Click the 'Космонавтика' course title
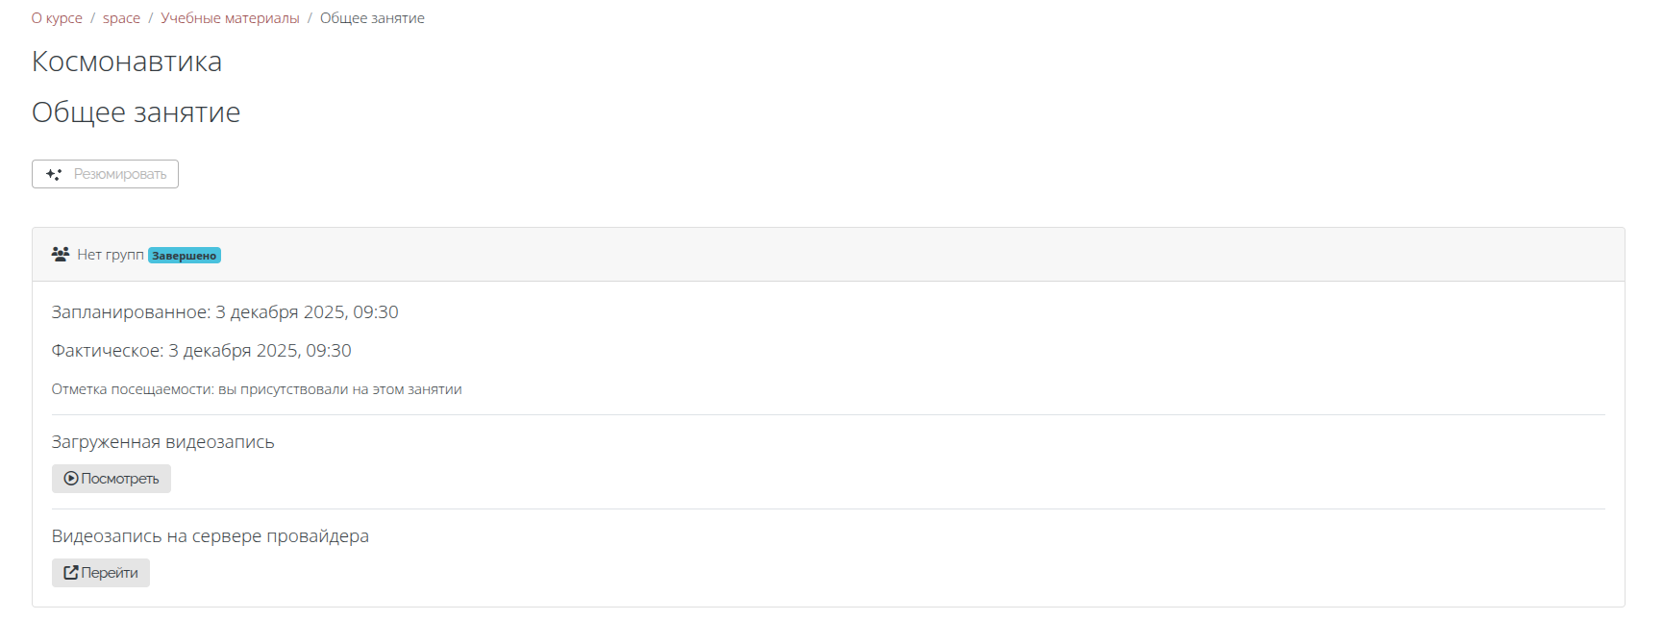Image resolution: width=1663 pixels, height=620 pixels. (127, 62)
